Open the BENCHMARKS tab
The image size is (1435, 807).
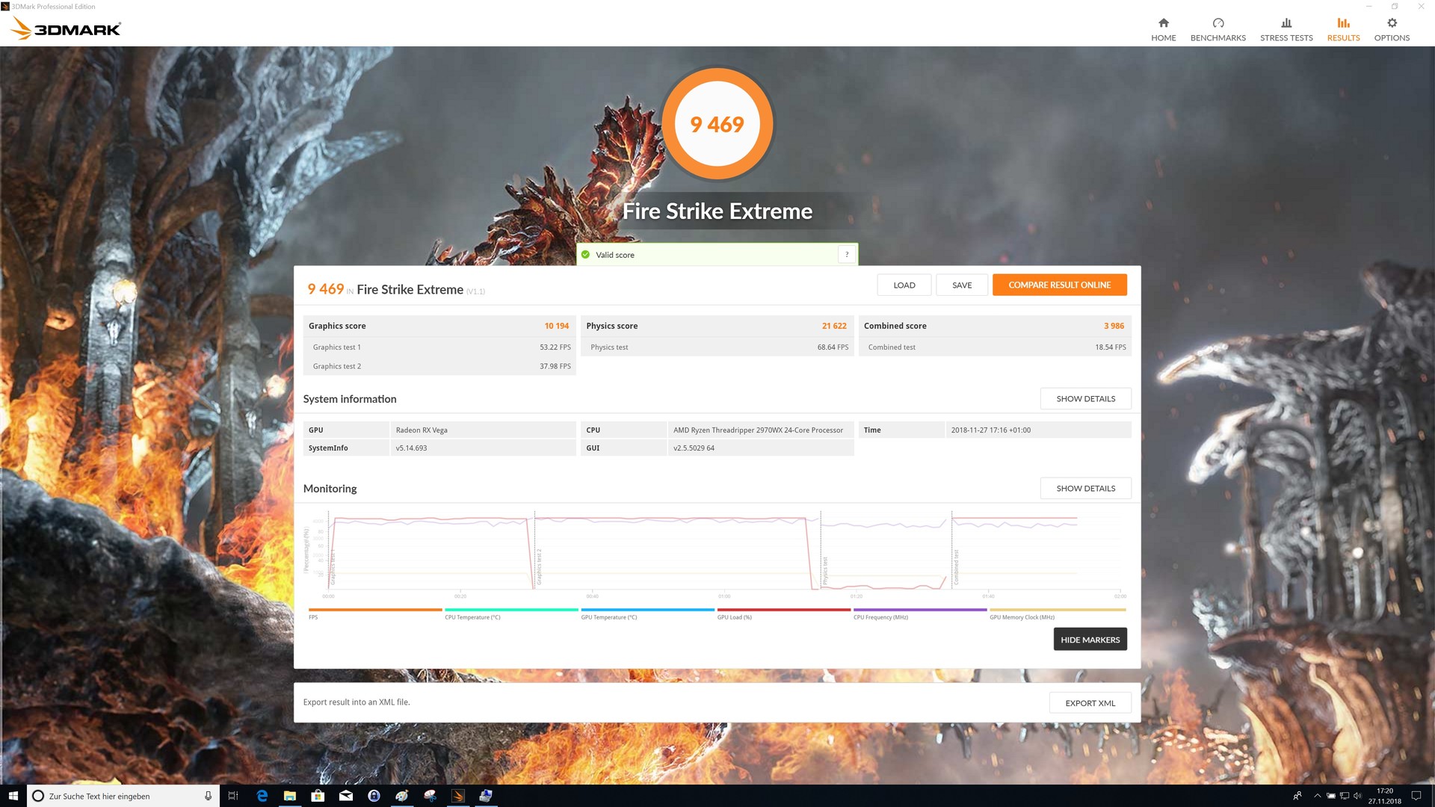pos(1218,29)
